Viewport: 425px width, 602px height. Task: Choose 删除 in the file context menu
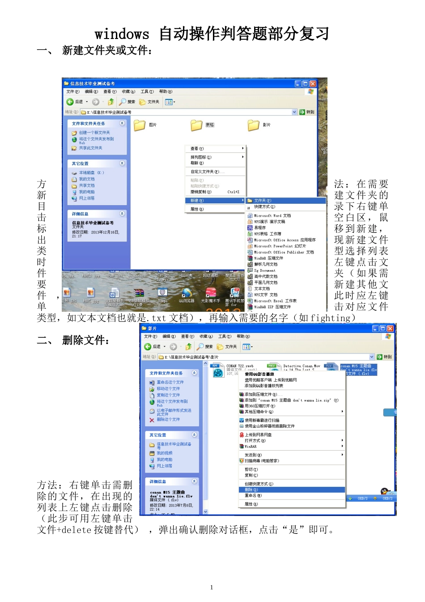292,490
